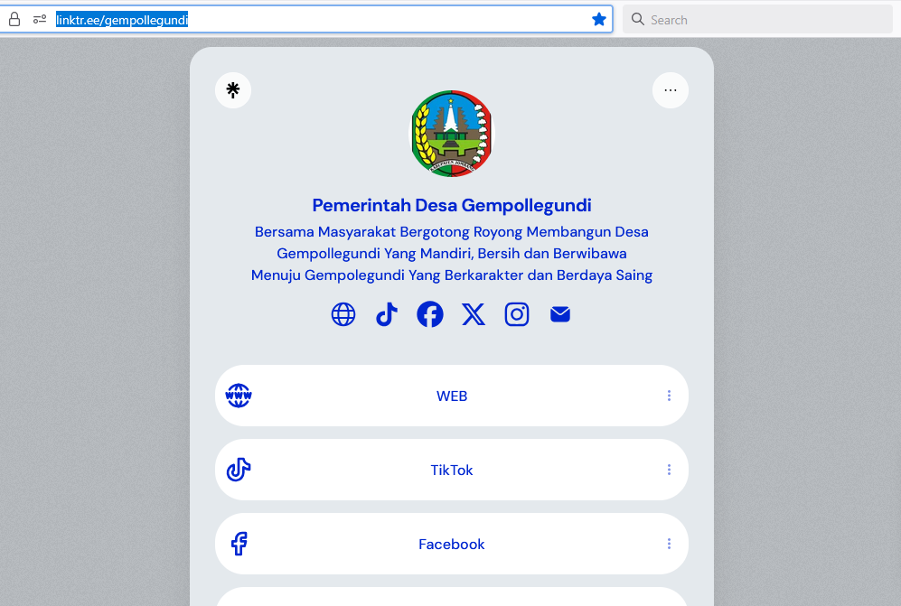Open the TikTok social icon
This screenshot has height=606, width=901.
(387, 314)
